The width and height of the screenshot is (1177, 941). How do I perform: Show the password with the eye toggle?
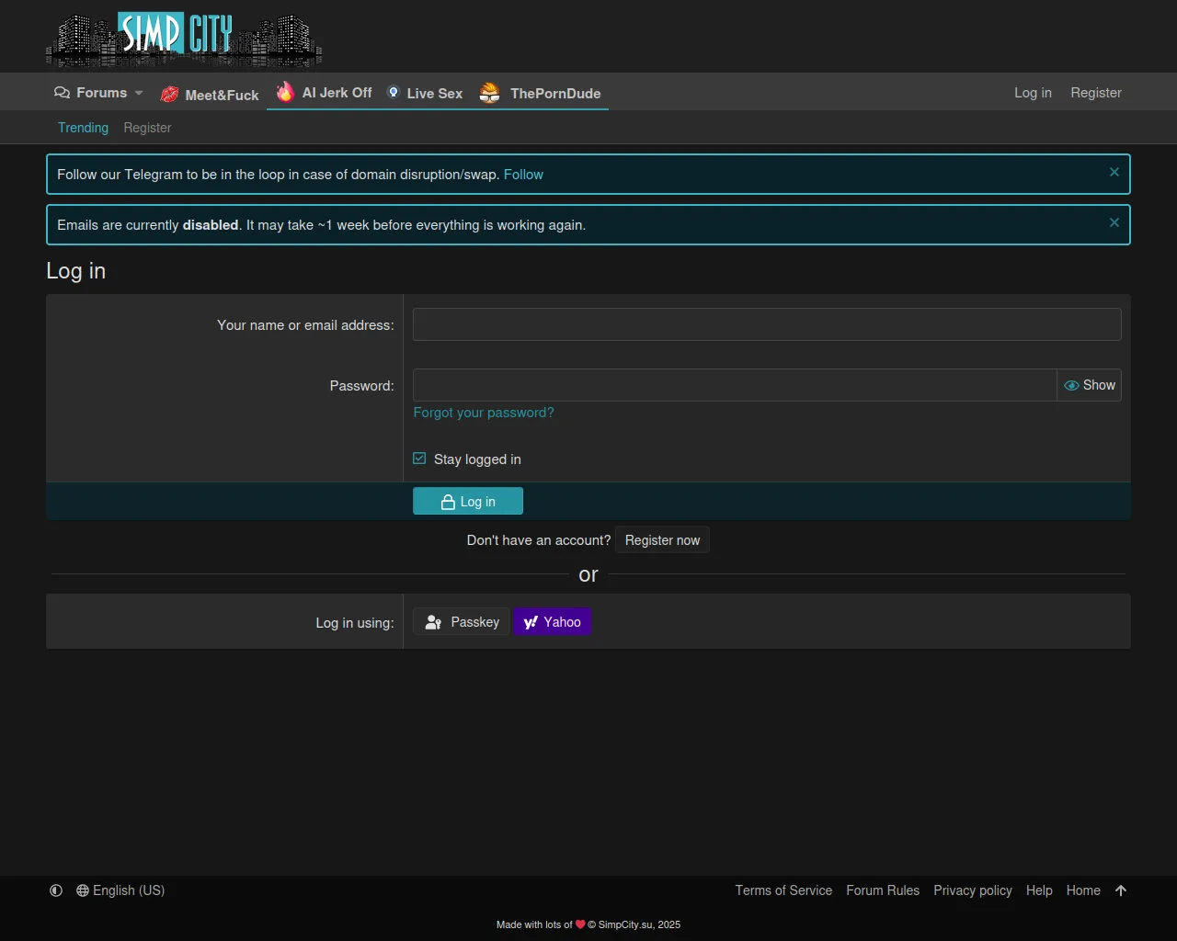pyautogui.click(x=1090, y=386)
